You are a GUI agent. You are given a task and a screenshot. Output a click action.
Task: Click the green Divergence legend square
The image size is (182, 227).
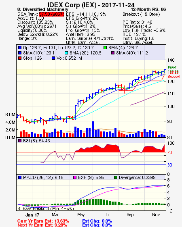pos(116,177)
